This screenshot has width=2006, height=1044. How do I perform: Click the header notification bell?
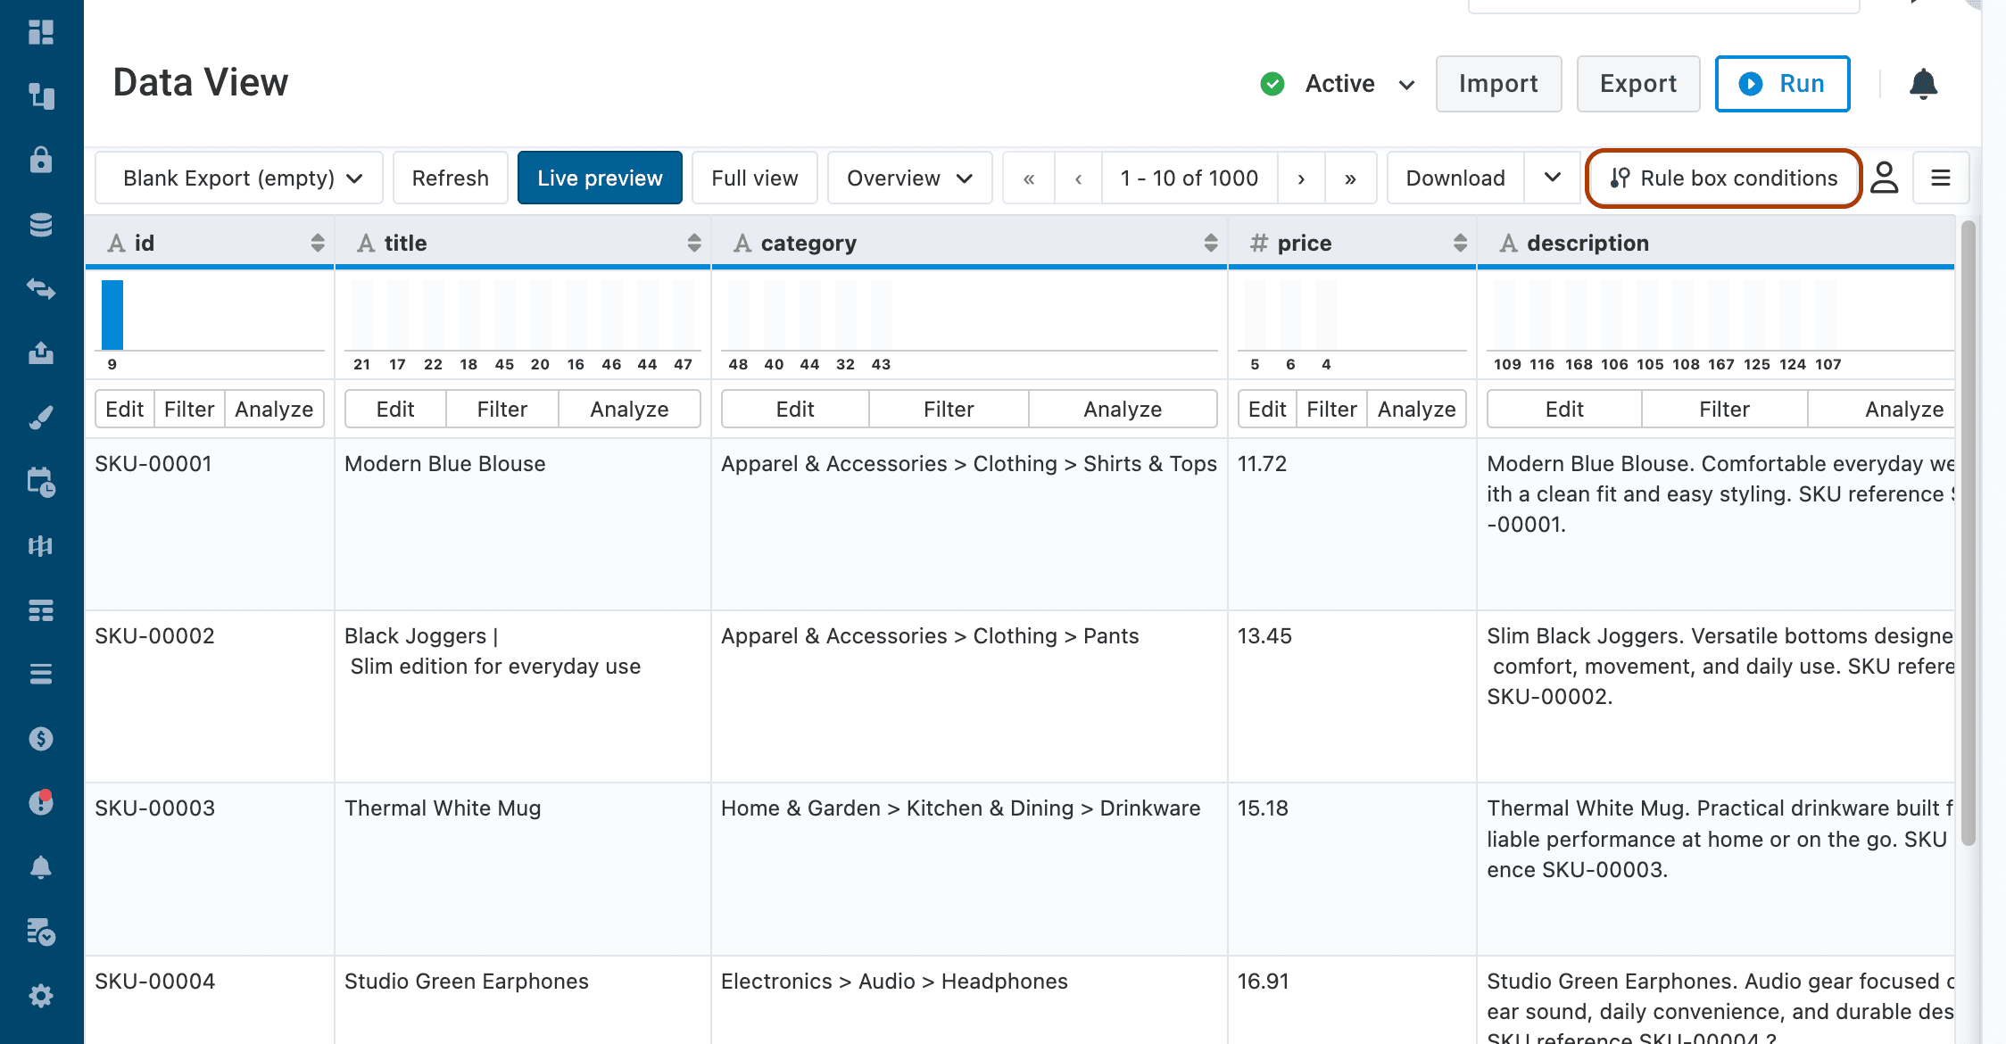[x=1923, y=84]
